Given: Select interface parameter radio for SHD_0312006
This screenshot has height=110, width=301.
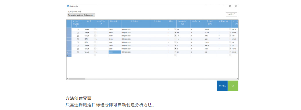Looking at the screenshot, I should point(78,46).
